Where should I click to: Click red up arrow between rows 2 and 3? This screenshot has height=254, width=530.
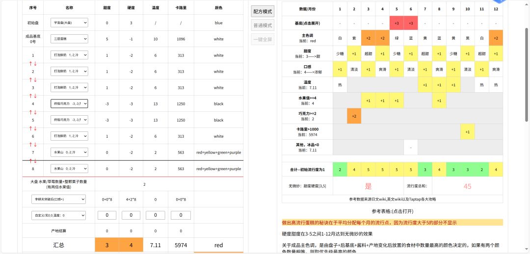[30, 80]
